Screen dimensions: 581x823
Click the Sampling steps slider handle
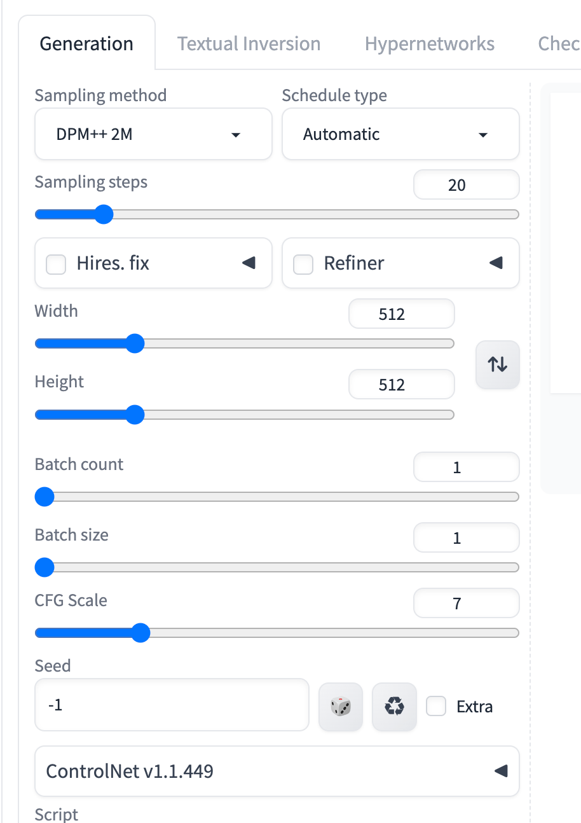(104, 214)
